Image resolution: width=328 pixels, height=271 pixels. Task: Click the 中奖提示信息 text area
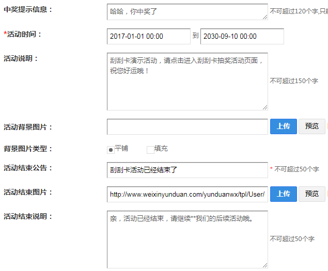tap(187, 11)
